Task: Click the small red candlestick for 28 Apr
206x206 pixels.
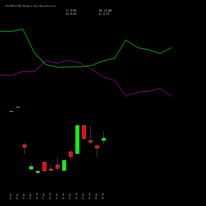Action: pos(91,141)
